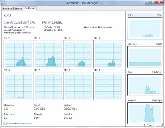Click the Intel(R) Core(TM) i7 CPU name

(20, 23)
